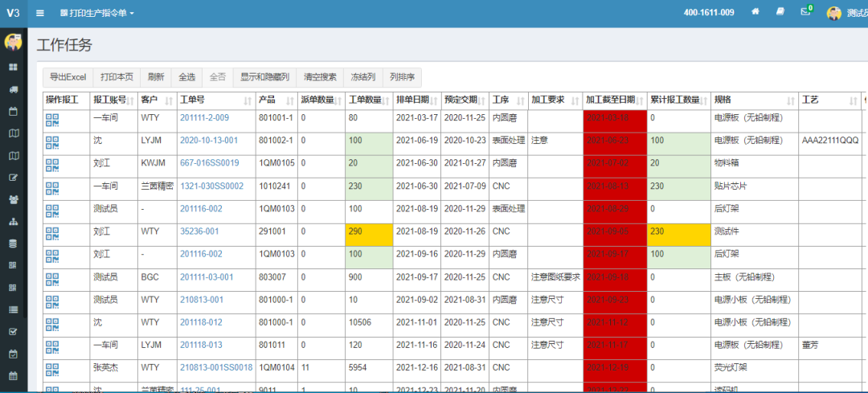Select the yellow 290 工单数量 cell
Image resolution: width=868 pixels, height=393 pixels.
coord(369,235)
